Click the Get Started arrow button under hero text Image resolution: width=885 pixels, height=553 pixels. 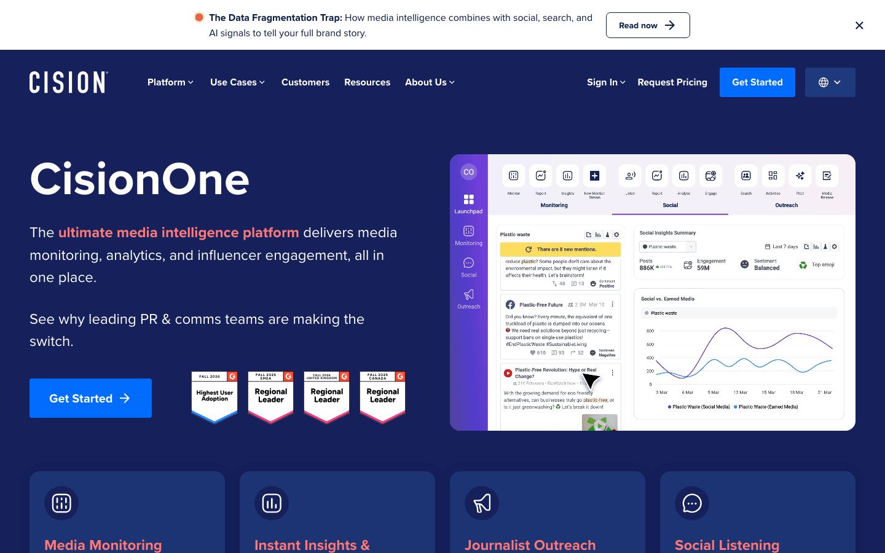(x=90, y=398)
